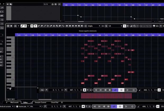The height and width of the screenshot is (111, 164).
Task: Select the Draw pencil tool
Action: tap(39, 26)
